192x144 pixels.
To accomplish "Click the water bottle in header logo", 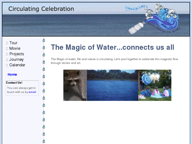I will click(x=136, y=28).
